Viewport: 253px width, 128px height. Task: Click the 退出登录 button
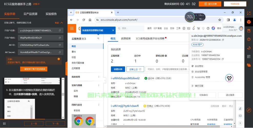[230, 95]
